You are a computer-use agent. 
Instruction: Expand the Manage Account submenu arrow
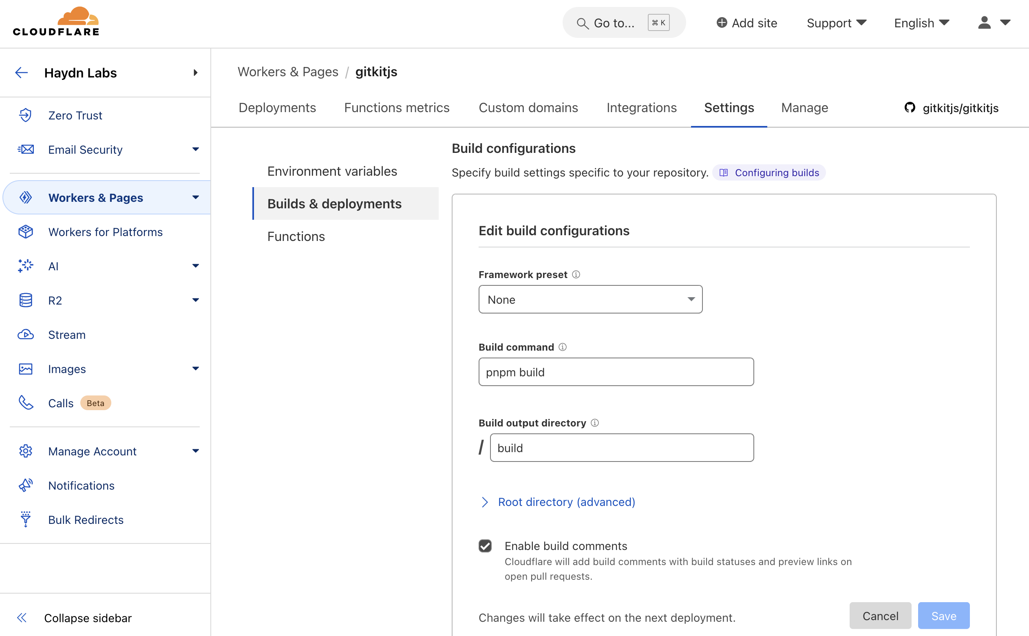[196, 450]
